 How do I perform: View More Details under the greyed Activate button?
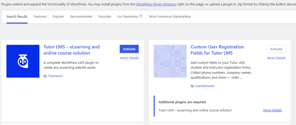point(276,58)
